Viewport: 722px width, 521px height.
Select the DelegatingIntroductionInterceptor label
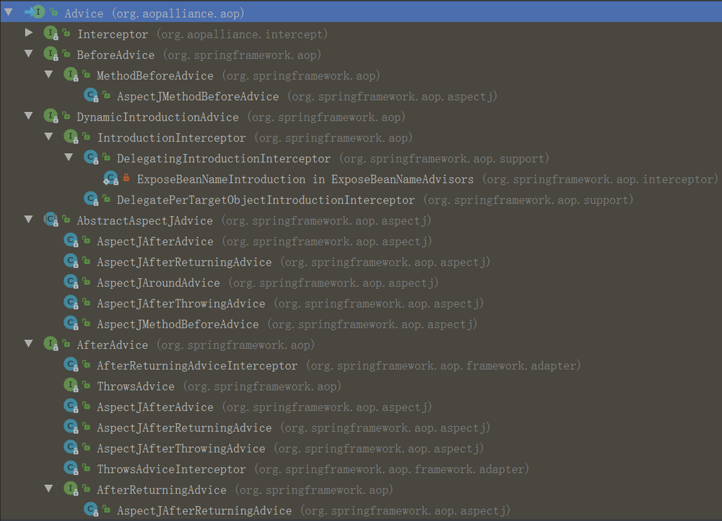(224, 158)
